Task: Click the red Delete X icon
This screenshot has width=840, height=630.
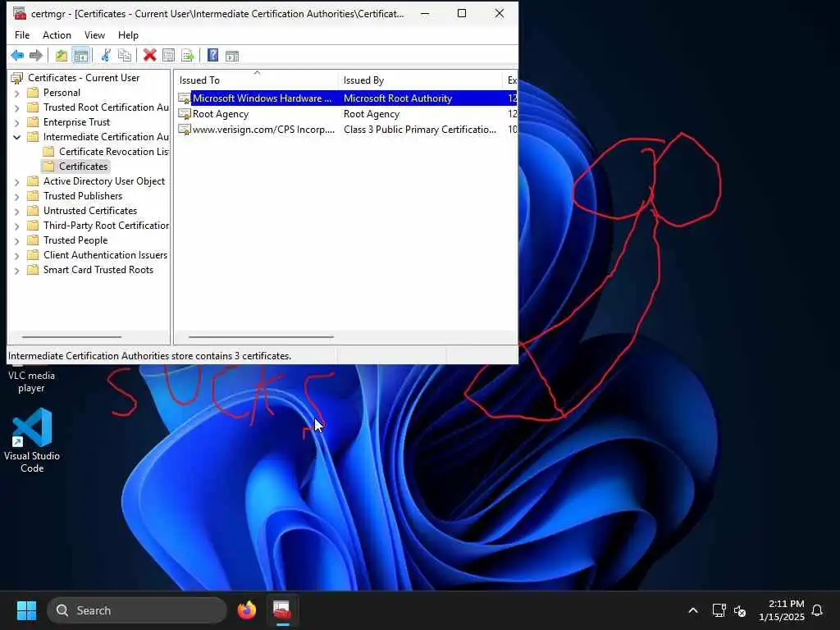Action: pyautogui.click(x=149, y=55)
